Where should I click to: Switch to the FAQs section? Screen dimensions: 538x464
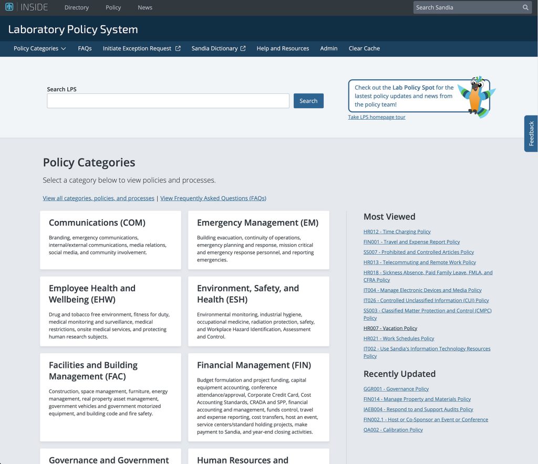[85, 48]
